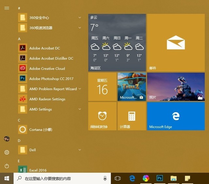Click the microphone icon in search box

point(105,178)
